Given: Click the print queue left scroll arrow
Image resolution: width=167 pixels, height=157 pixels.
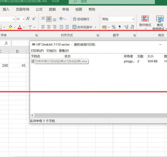Looking at the screenshot, I should (32, 115).
